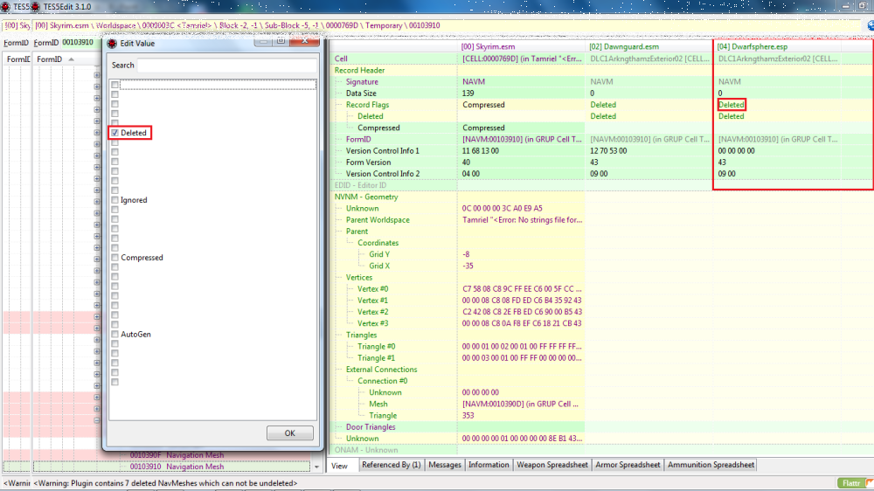Select the Version Control Info 1 row
Image resolution: width=874 pixels, height=491 pixels.
(383, 151)
